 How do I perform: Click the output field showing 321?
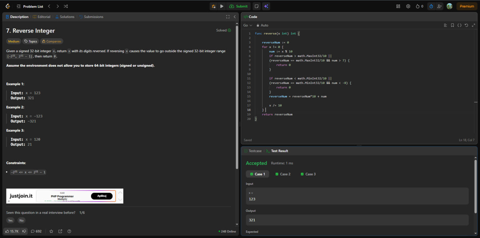(357, 220)
